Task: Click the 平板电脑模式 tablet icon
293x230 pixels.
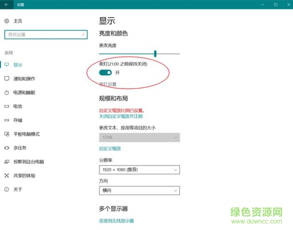Action: coord(7,134)
